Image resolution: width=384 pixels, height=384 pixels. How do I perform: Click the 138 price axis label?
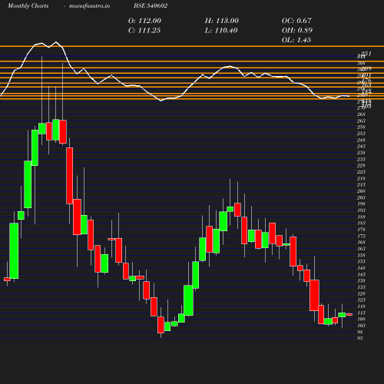coord(361,280)
